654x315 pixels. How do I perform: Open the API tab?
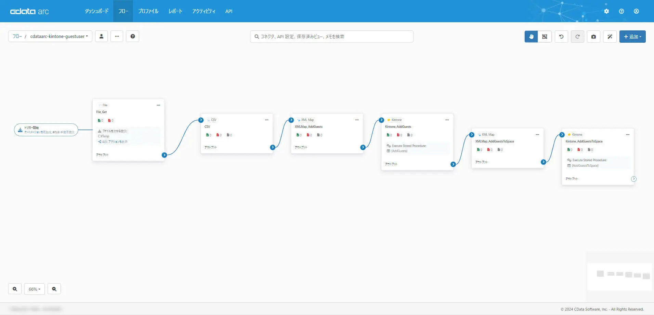pos(229,11)
